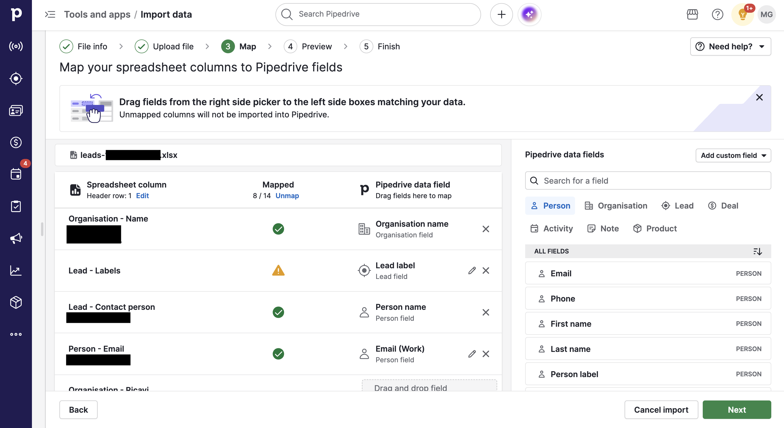Image resolution: width=784 pixels, height=428 pixels.
Task: Click the Edit header row link
Action: point(143,196)
